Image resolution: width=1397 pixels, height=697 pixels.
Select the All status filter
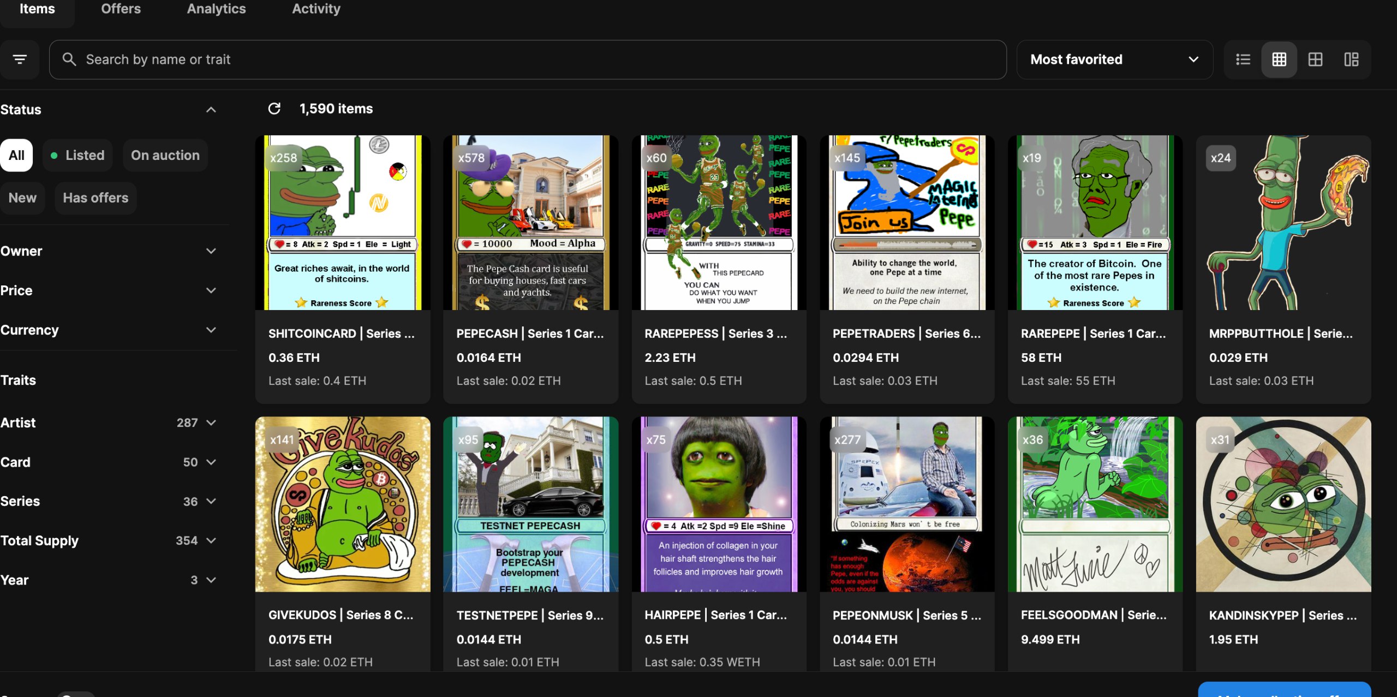coord(16,155)
